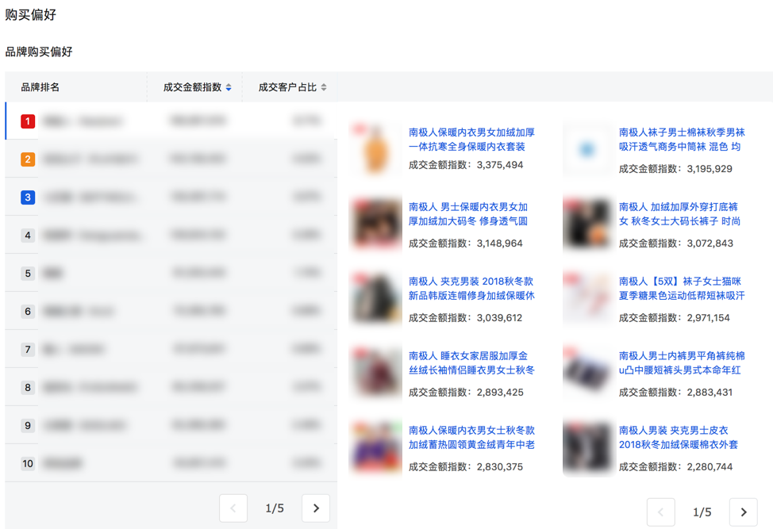
Task: Click the rank 4 badge
Action: 28,236
